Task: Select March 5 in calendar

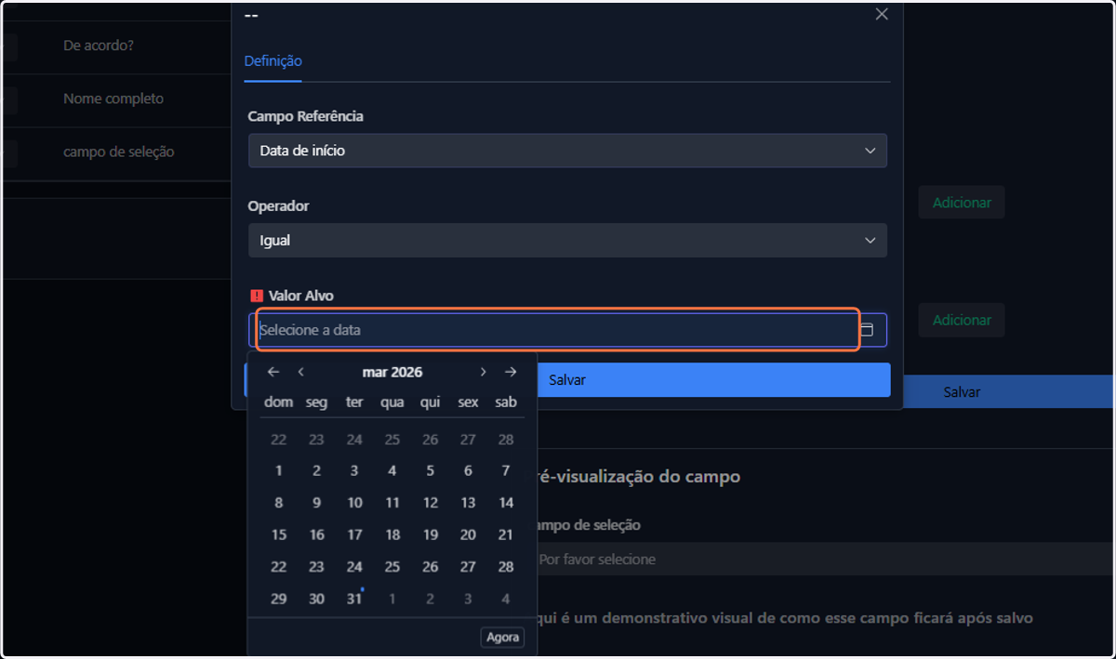Action: click(x=430, y=471)
